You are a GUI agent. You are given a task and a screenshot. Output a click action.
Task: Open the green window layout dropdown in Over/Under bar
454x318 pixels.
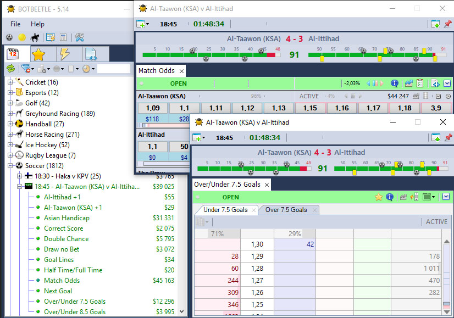[x=429, y=197]
